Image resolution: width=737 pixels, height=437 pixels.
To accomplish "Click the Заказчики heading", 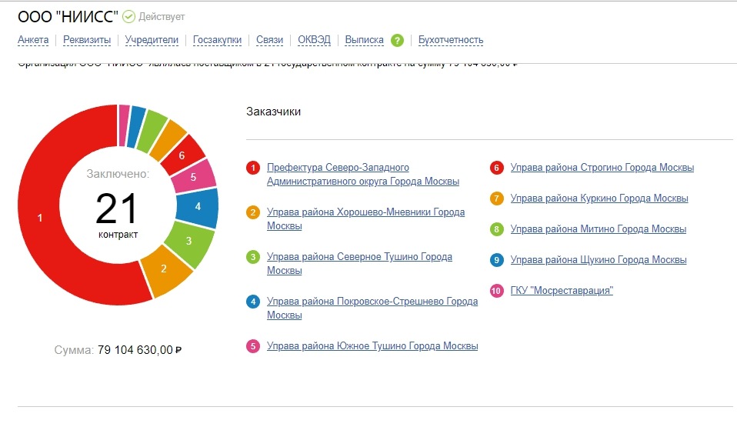I will pos(274,112).
